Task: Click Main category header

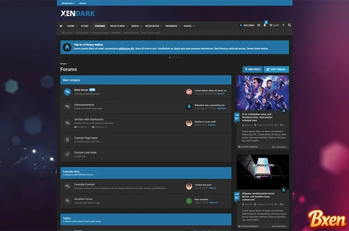Action: coord(146,80)
